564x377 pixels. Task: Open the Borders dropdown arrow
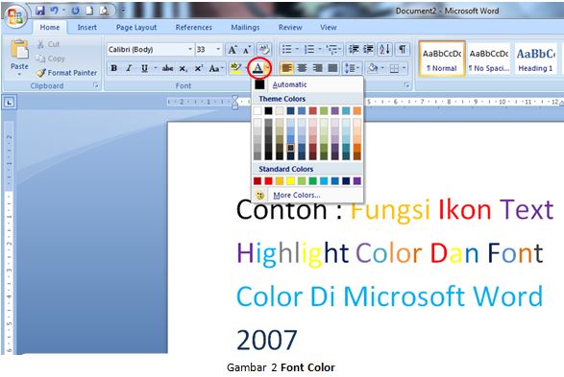coord(405,68)
